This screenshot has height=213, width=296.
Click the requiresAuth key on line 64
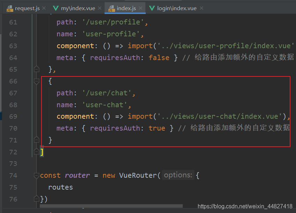click(x=115, y=58)
